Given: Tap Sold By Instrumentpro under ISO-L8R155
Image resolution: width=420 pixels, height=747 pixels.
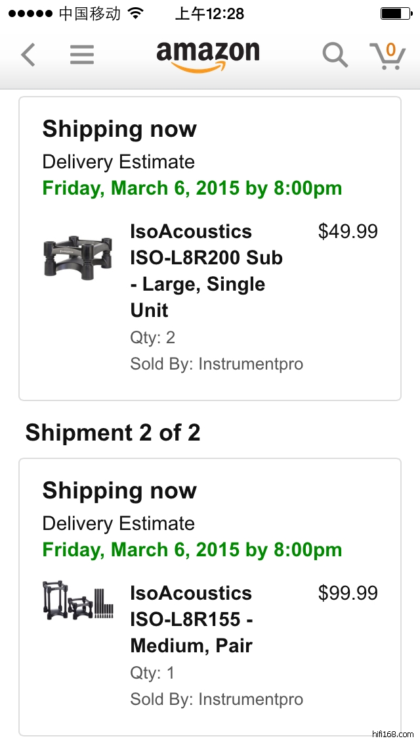Looking at the screenshot, I should tap(217, 699).
